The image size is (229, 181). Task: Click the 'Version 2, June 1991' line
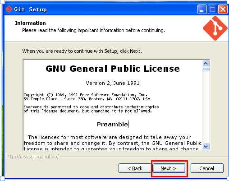(113, 83)
